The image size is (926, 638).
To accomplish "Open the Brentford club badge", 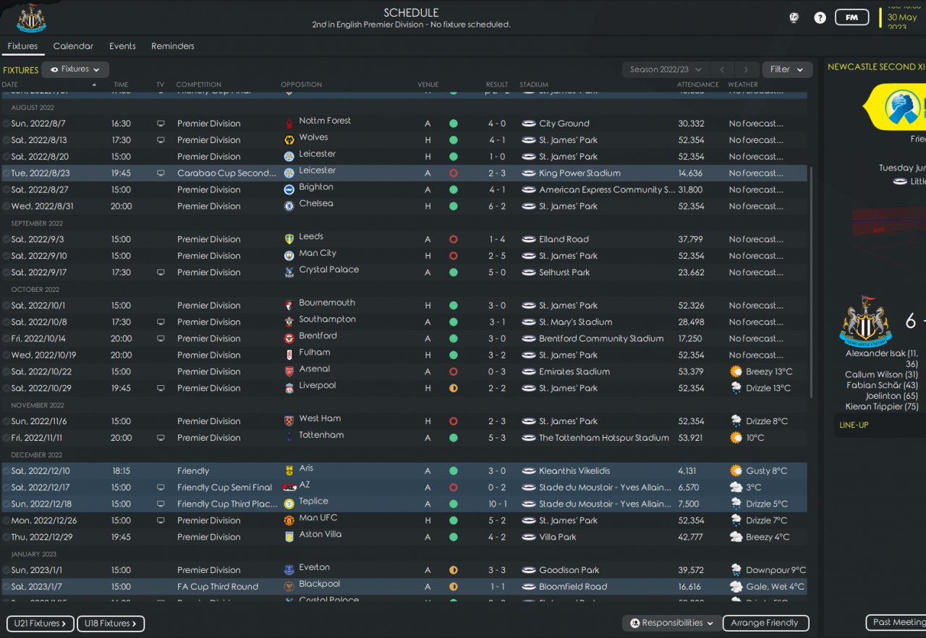I will tap(289, 338).
